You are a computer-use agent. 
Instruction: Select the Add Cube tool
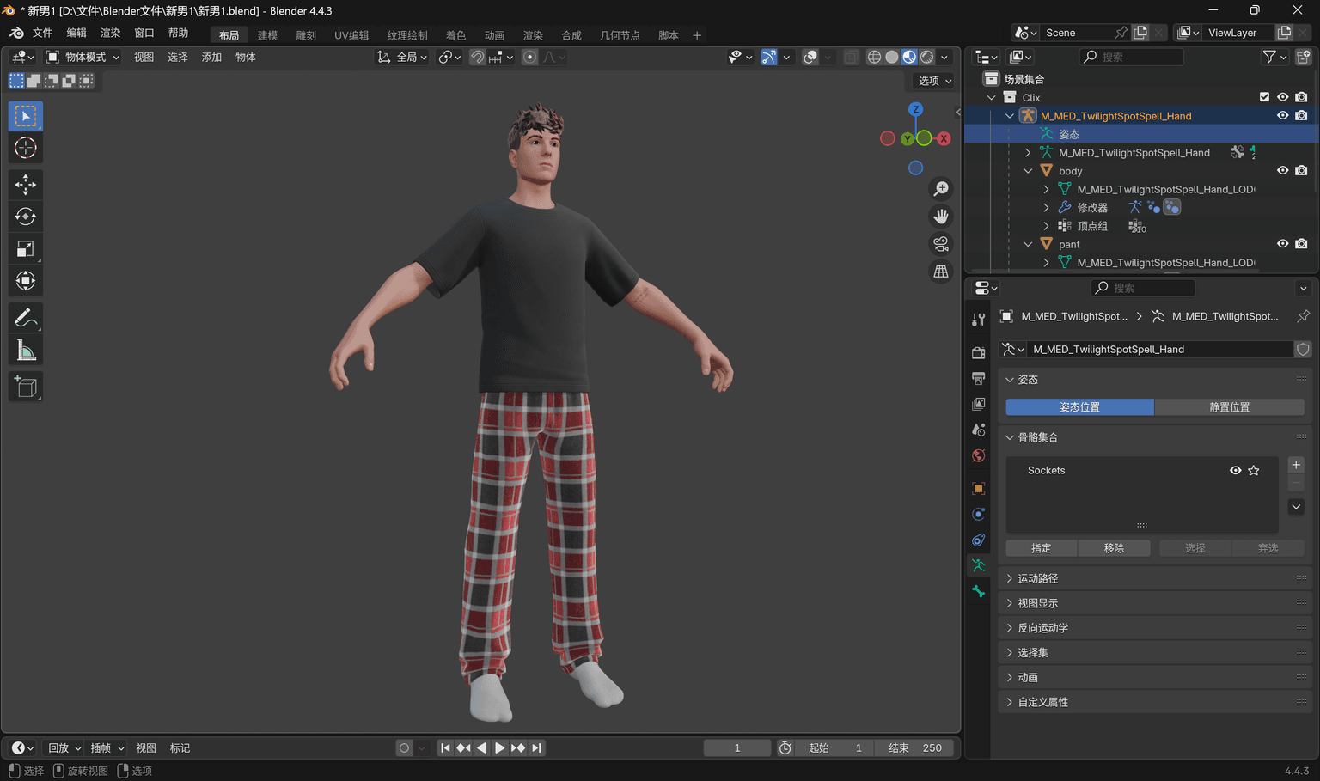pos(26,387)
